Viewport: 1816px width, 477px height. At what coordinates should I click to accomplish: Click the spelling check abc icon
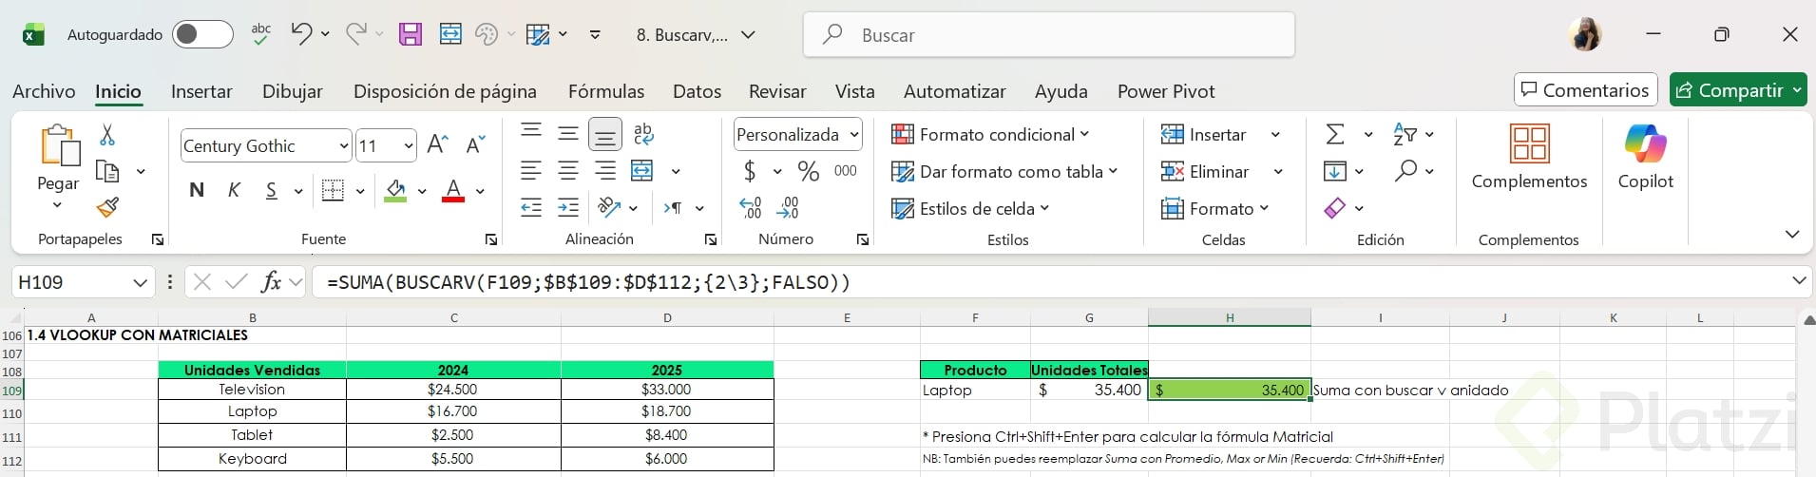pos(261,34)
